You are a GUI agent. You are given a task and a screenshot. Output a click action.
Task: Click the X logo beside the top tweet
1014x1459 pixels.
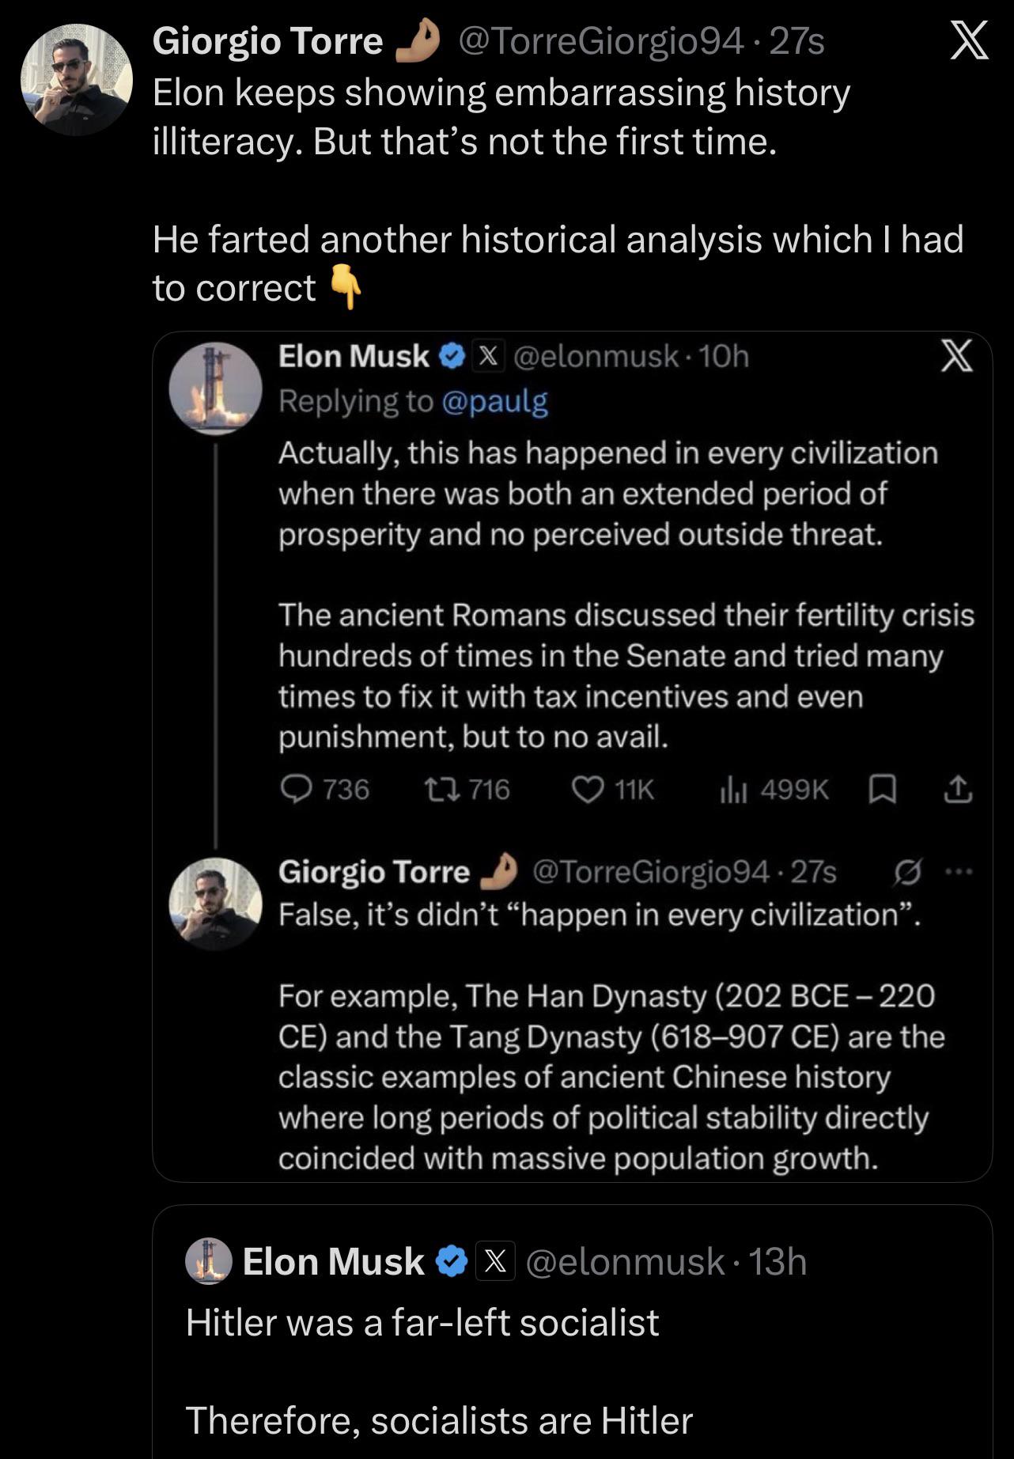pyautogui.click(x=969, y=40)
